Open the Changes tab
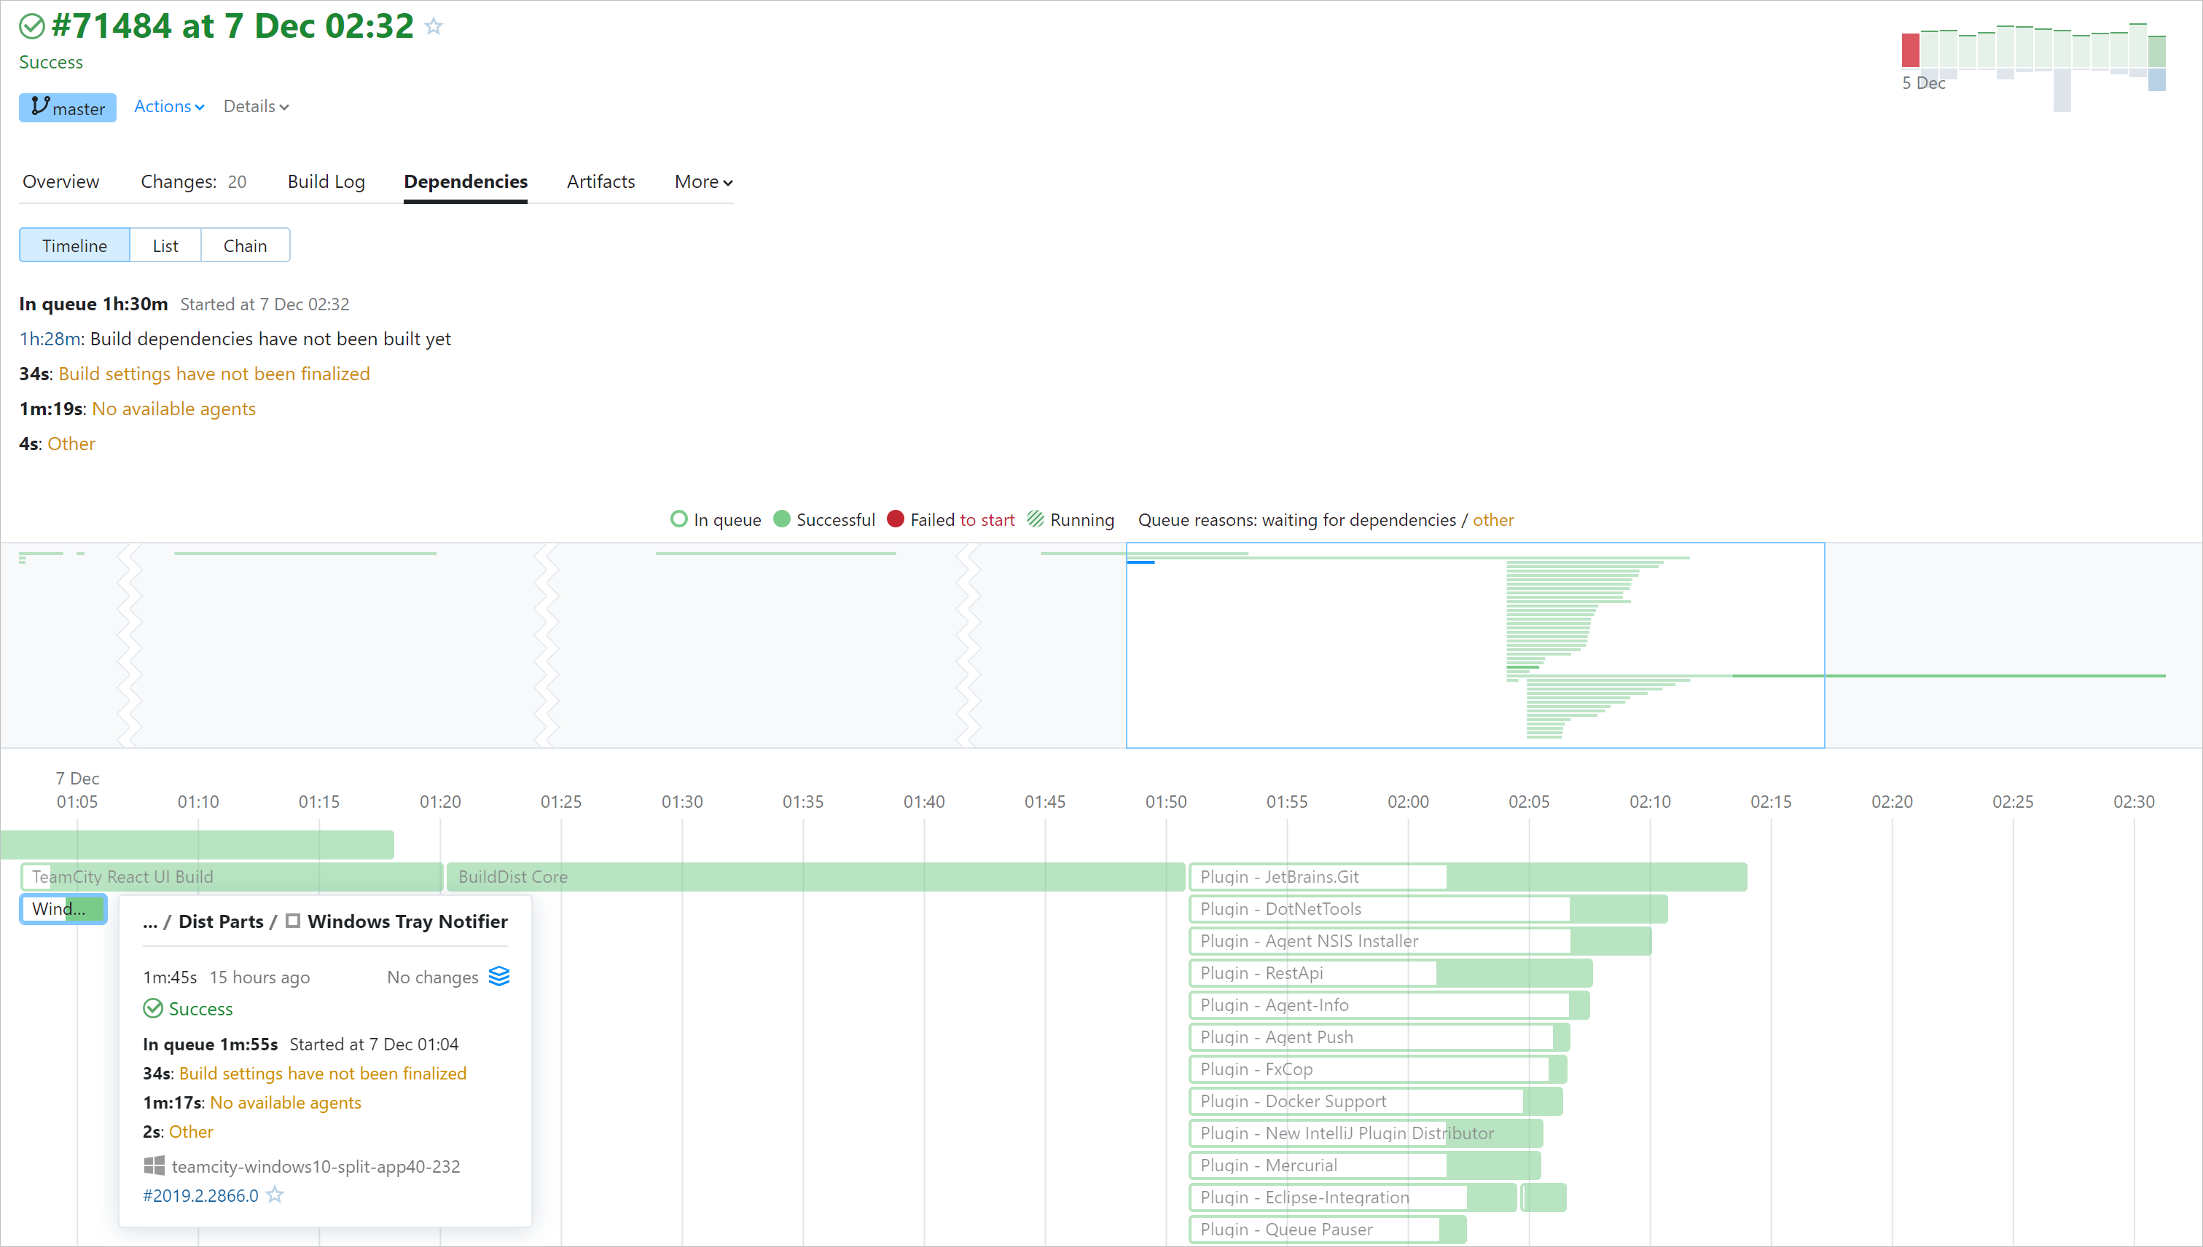Screen dimensions: 2203x1247 194,181
